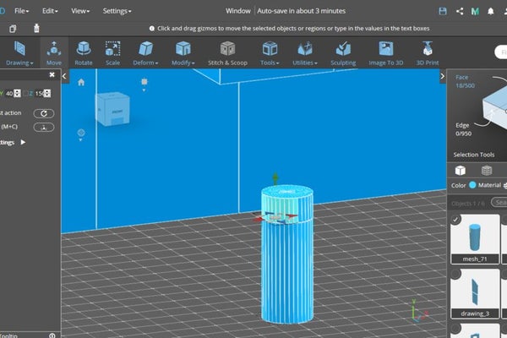Select the Rotate tool
This screenshot has height=338, width=507.
tap(84, 52)
